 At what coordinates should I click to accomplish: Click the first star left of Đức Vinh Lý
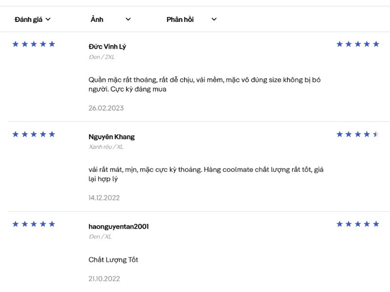click(16, 44)
